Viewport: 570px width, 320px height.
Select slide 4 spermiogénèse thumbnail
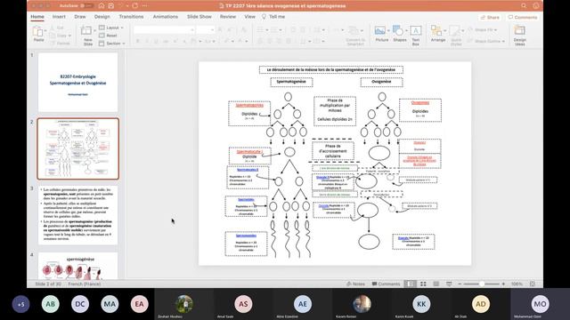click(77, 266)
